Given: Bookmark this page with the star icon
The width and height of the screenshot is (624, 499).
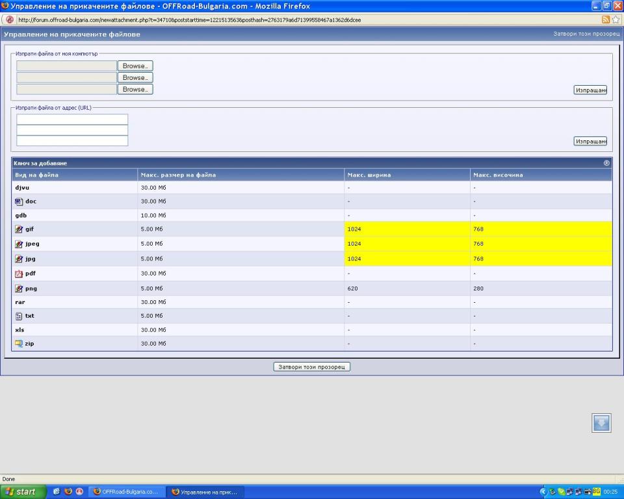Looking at the screenshot, I should pos(616,19).
